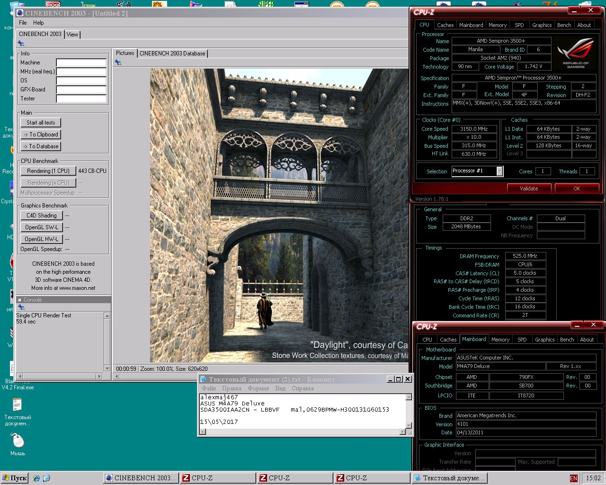This screenshot has height=485, width=606.
Task: Open the Processor #1 selection dropdown
Action: [499, 171]
